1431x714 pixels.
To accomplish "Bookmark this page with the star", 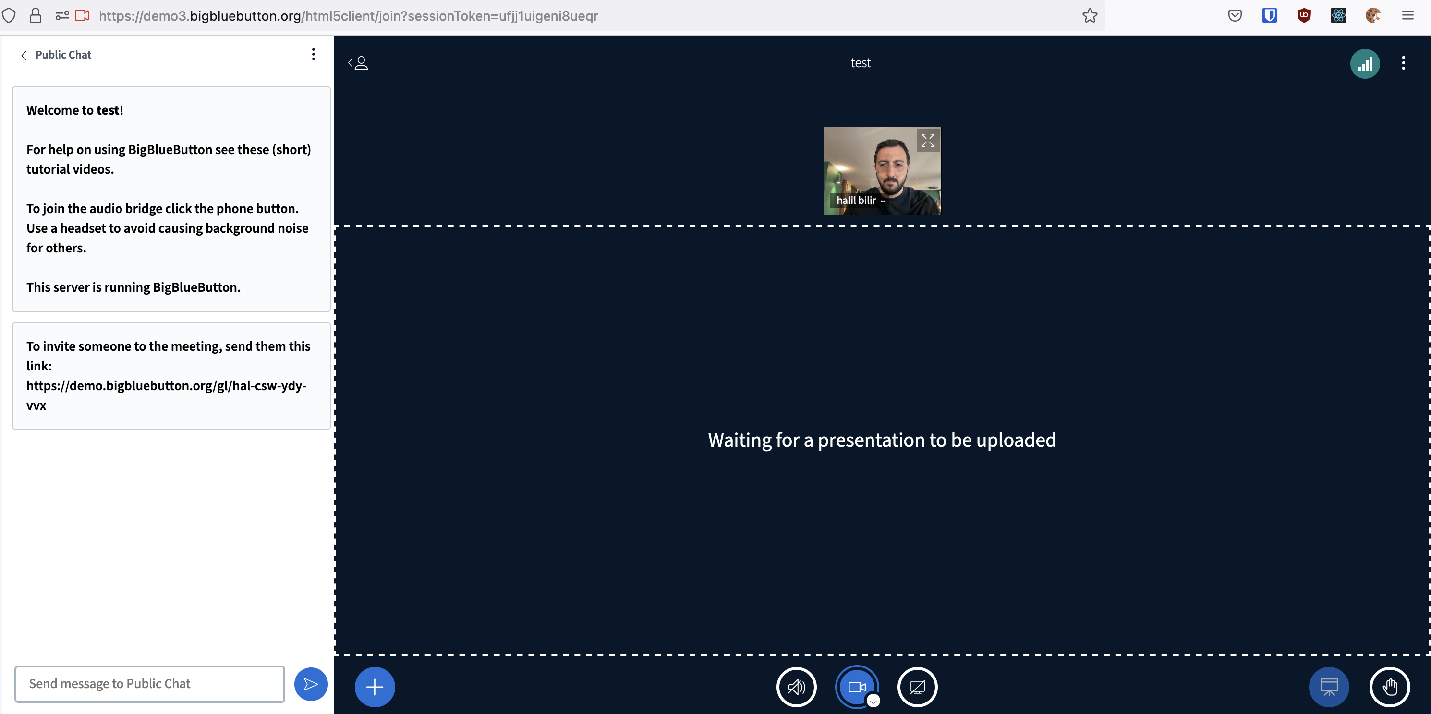I will [x=1090, y=15].
